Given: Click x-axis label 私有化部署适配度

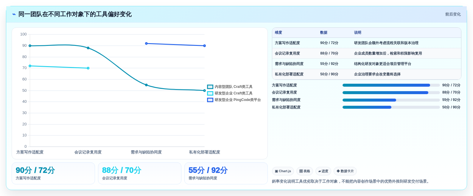Looking at the screenshot, I should tap(205, 152).
